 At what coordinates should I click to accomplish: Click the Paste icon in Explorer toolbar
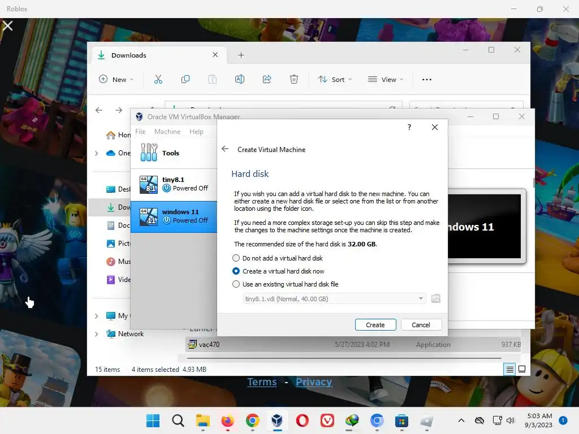[x=213, y=79]
